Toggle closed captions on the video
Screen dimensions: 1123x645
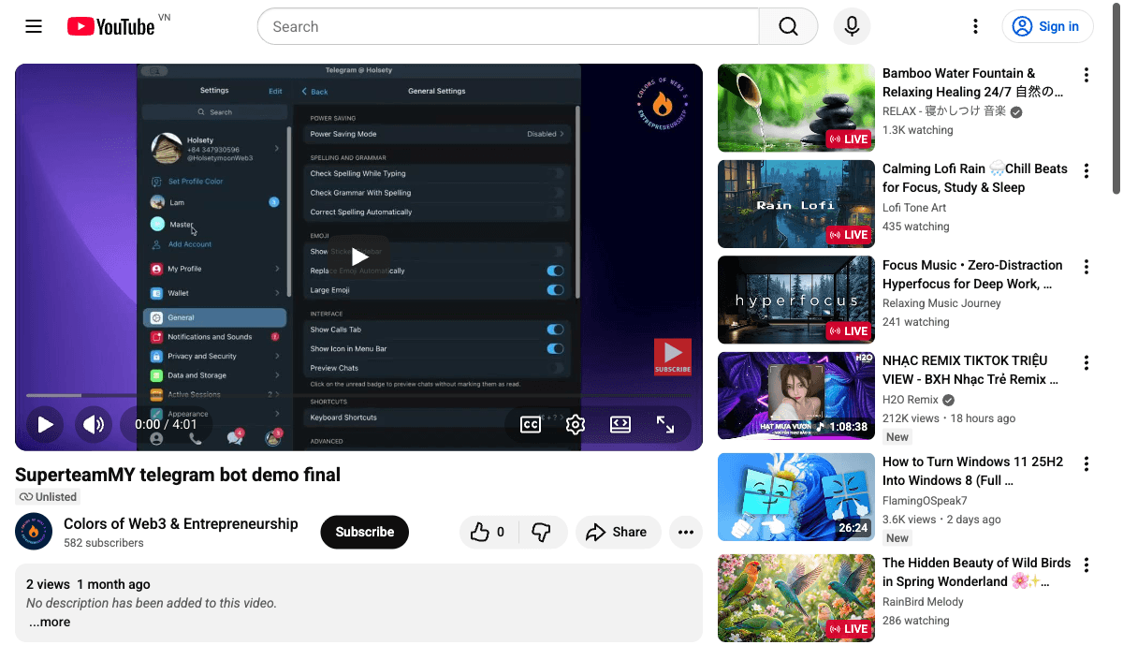click(531, 425)
